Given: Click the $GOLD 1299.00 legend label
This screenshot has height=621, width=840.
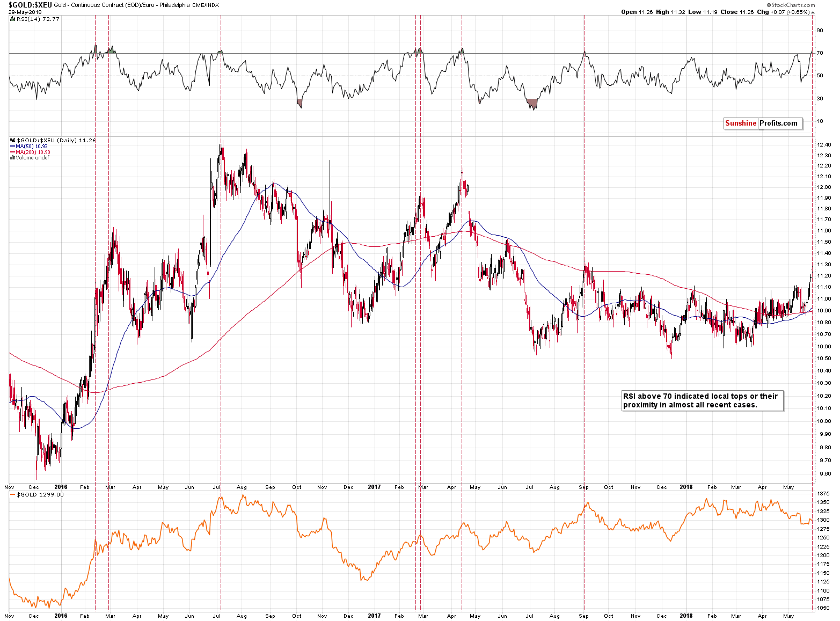Looking at the screenshot, I should (40, 494).
